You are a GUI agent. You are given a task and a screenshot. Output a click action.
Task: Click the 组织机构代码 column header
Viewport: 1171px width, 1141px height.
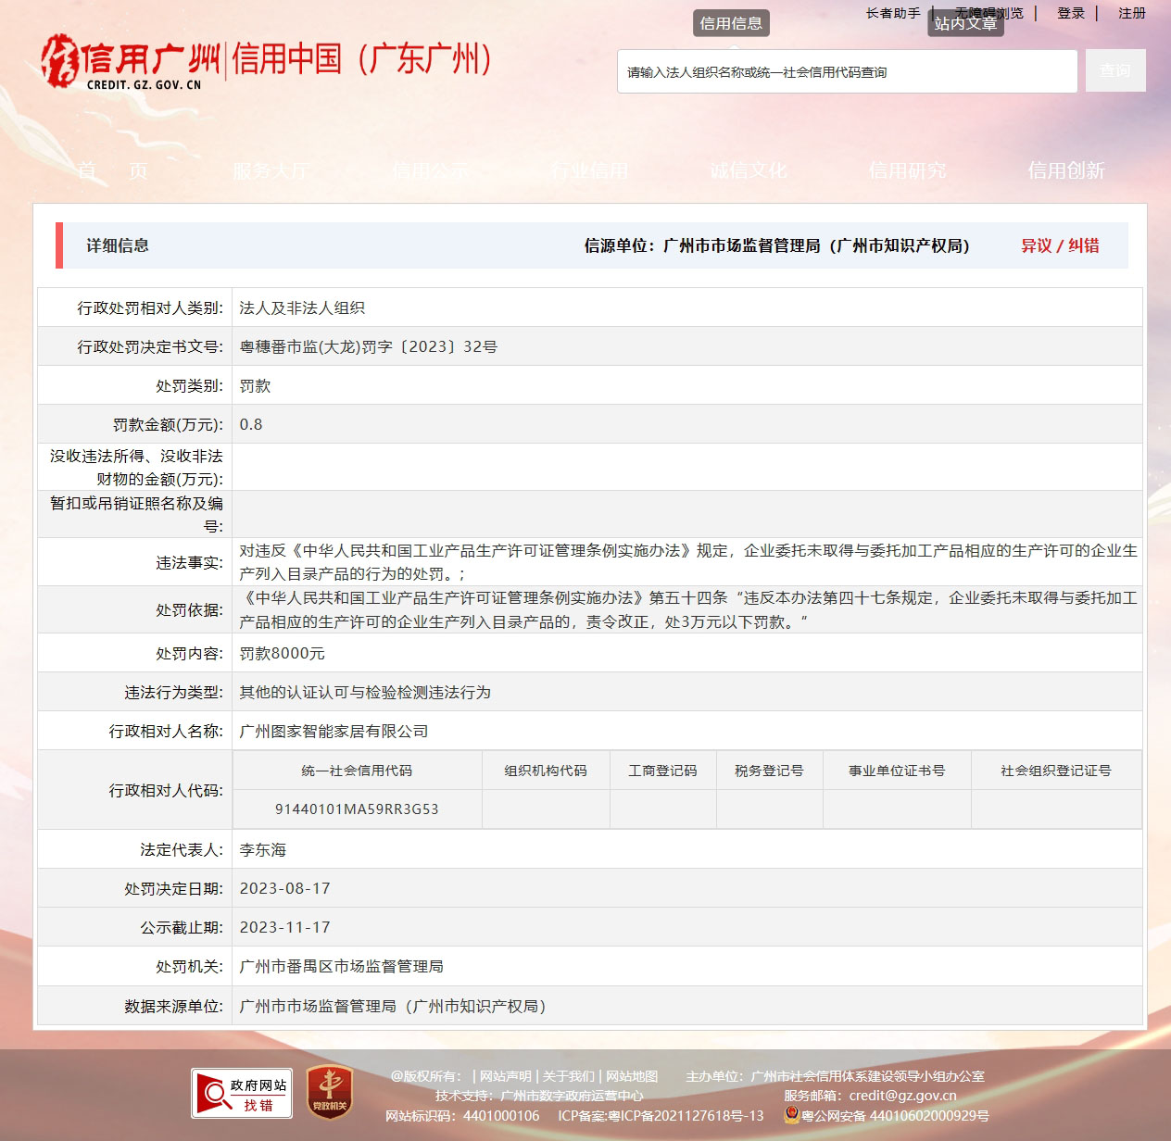pos(546,771)
